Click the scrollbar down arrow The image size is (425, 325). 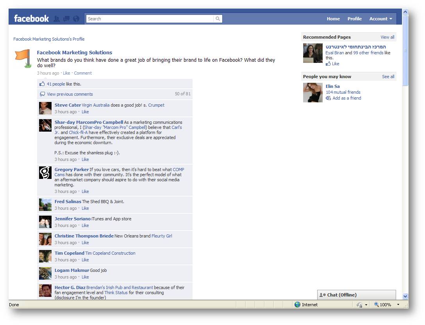click(405, 296)
